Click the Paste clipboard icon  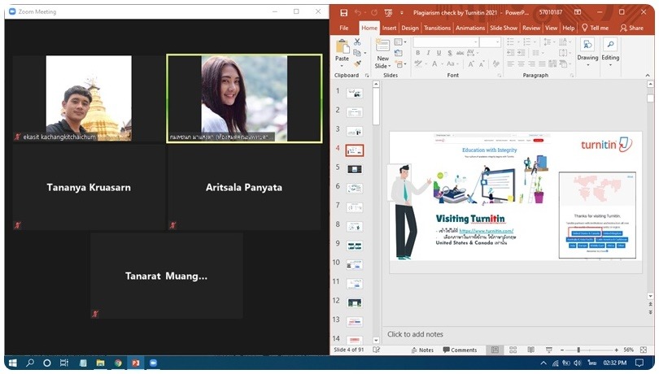[343, 49]
